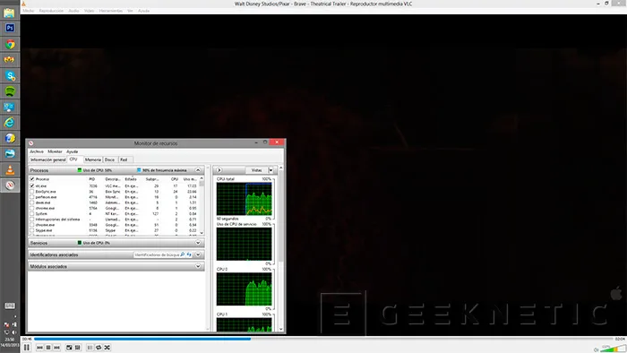627x353 pixels.
Task: Open the Ayuda menu in Monitor de recursos
Action: [72, 151]
